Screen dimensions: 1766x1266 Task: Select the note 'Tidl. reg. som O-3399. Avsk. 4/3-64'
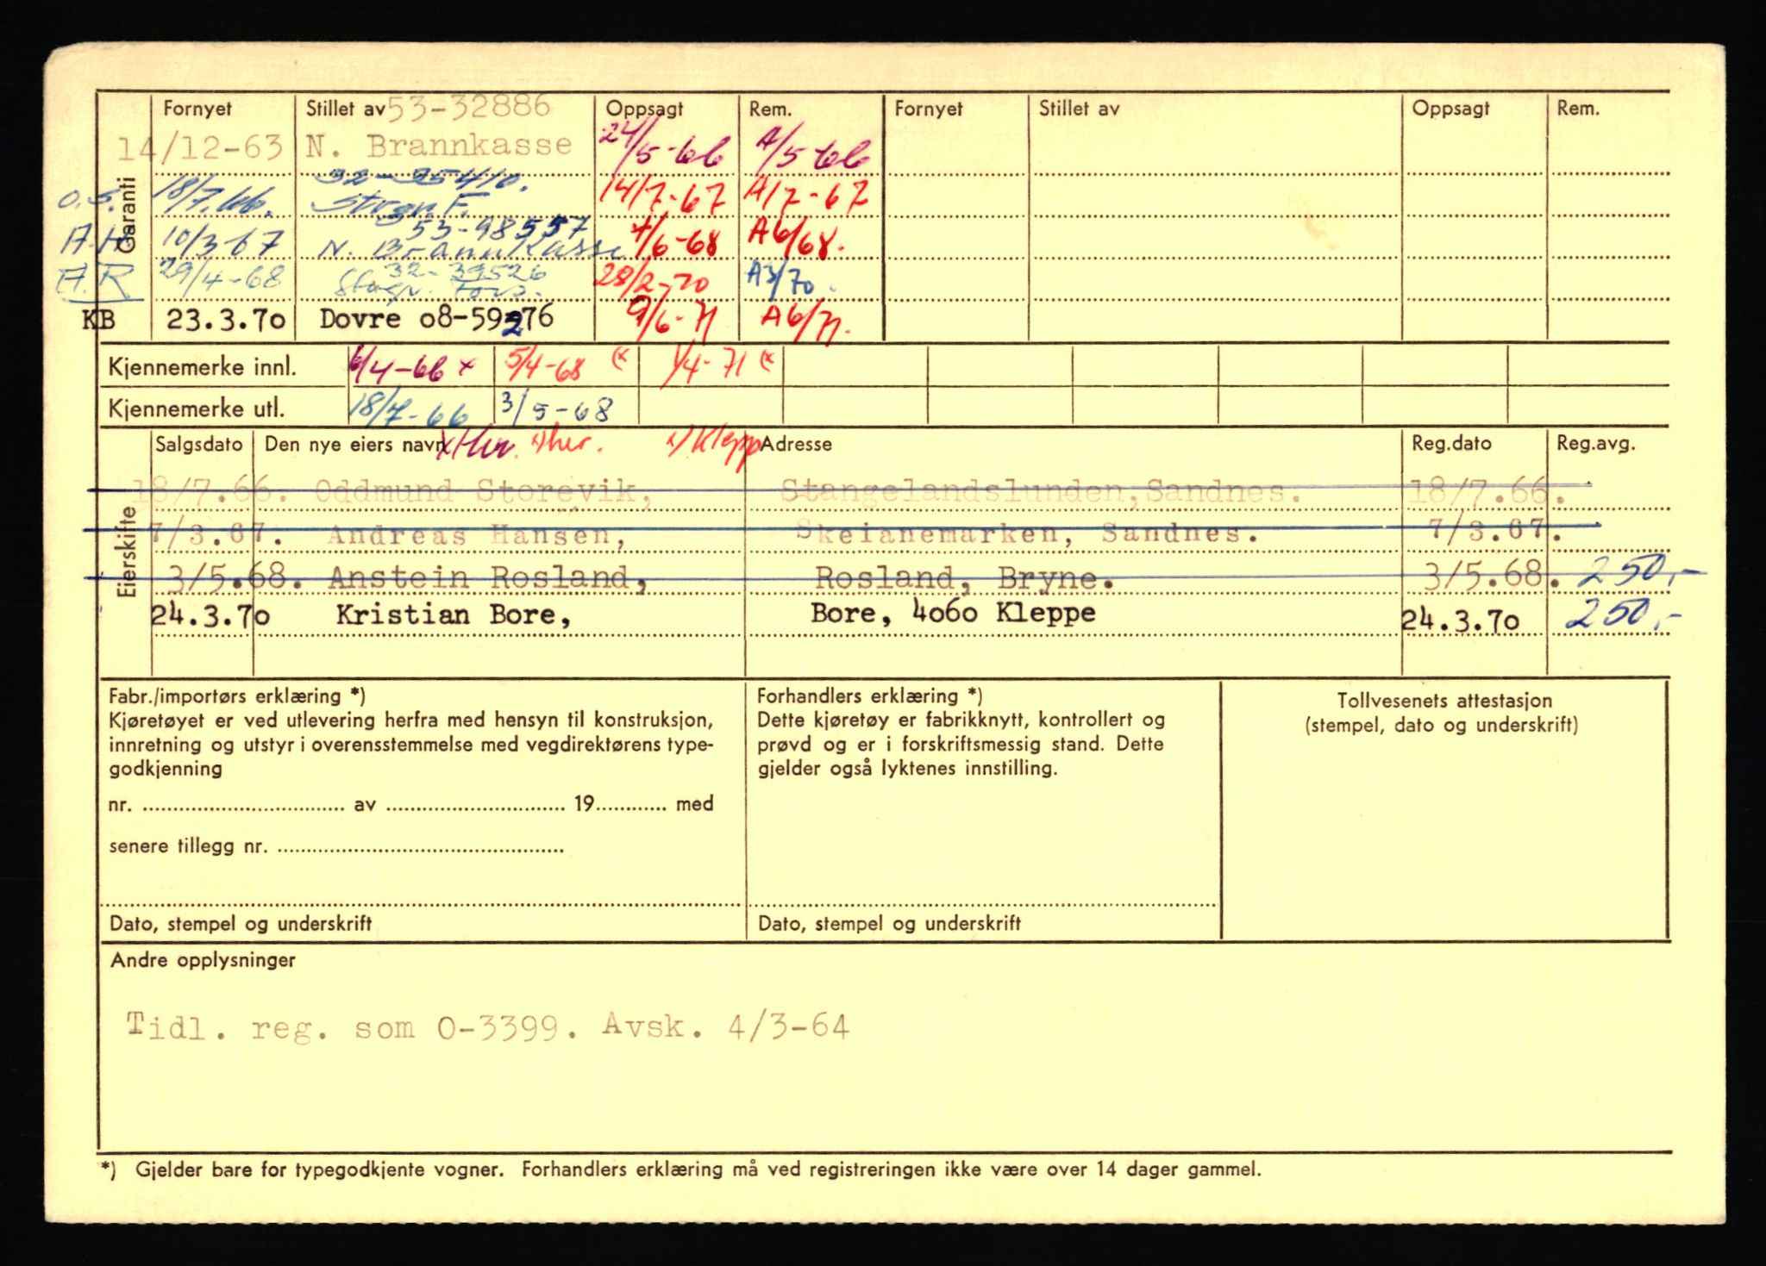(x=487, y=1026)
